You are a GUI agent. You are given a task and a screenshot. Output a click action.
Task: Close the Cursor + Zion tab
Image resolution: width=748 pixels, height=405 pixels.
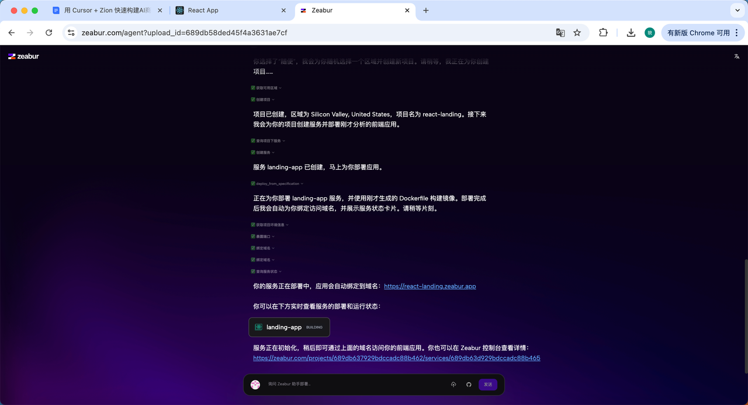tap(160, 11)
